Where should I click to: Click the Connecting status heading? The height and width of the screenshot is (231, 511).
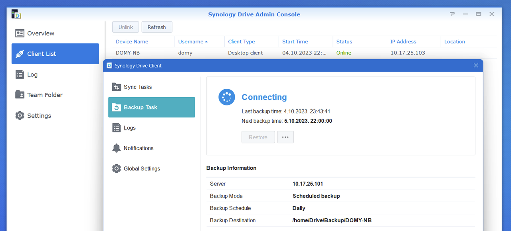(264, 97)
